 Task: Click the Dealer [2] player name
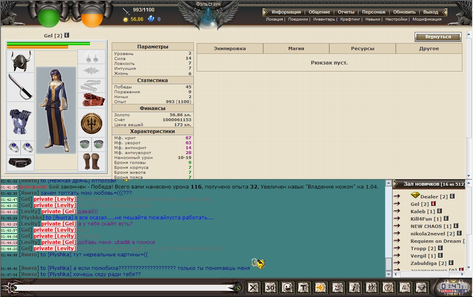[x=434, y=196]
